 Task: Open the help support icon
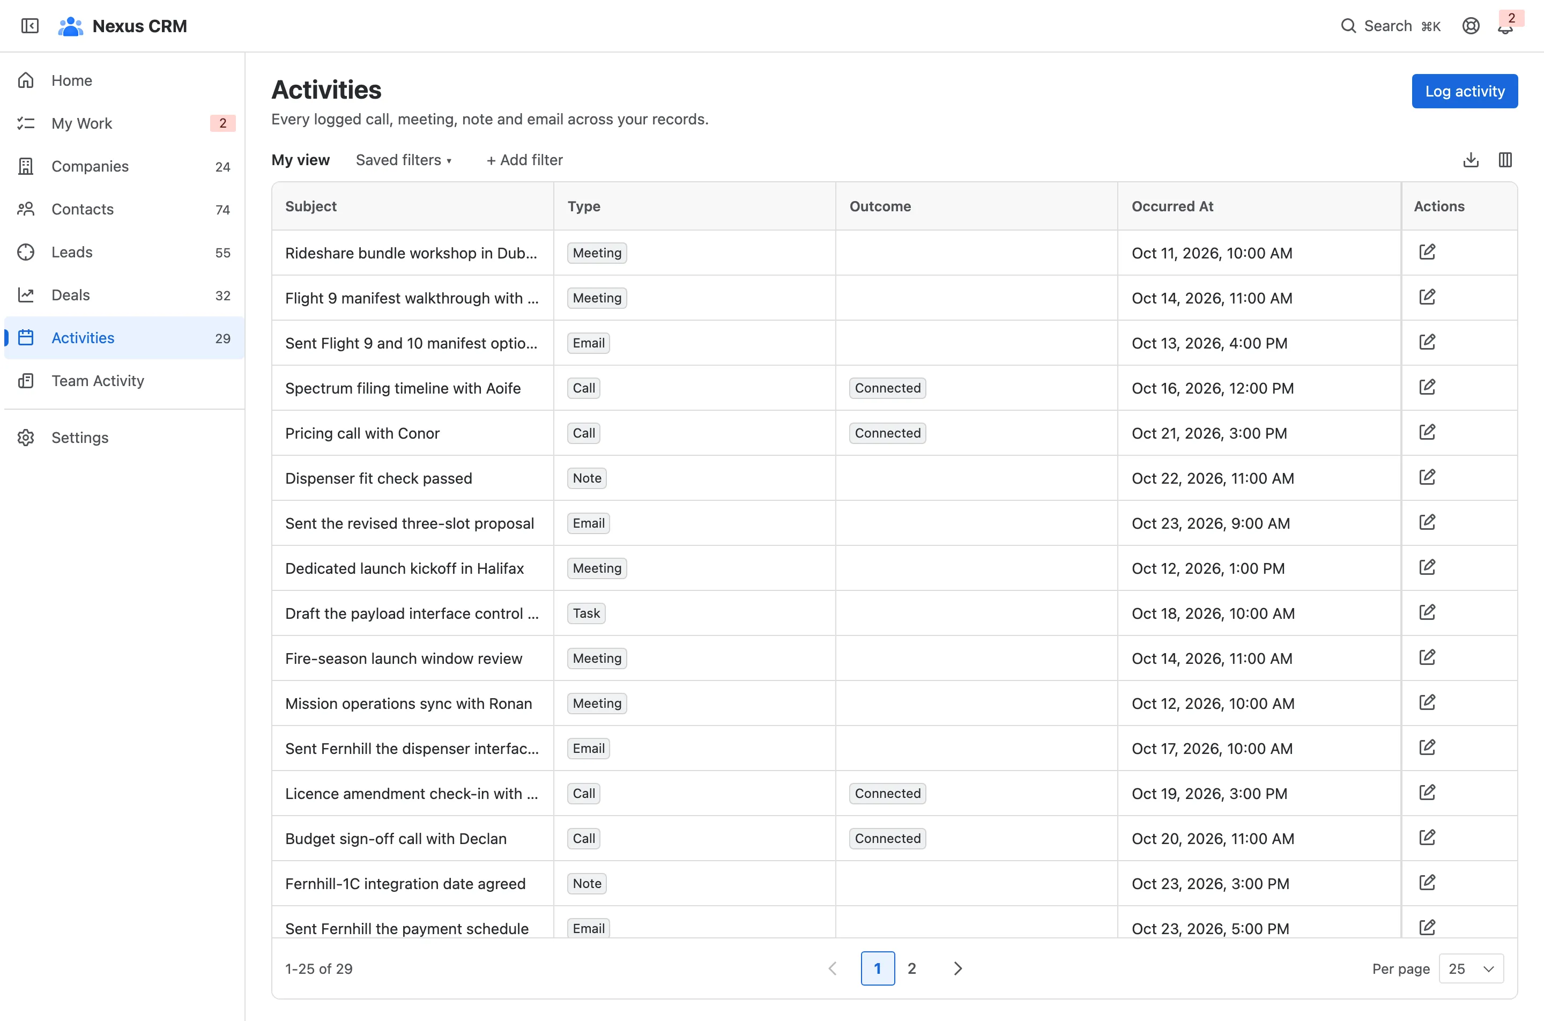pos(1471,26)
